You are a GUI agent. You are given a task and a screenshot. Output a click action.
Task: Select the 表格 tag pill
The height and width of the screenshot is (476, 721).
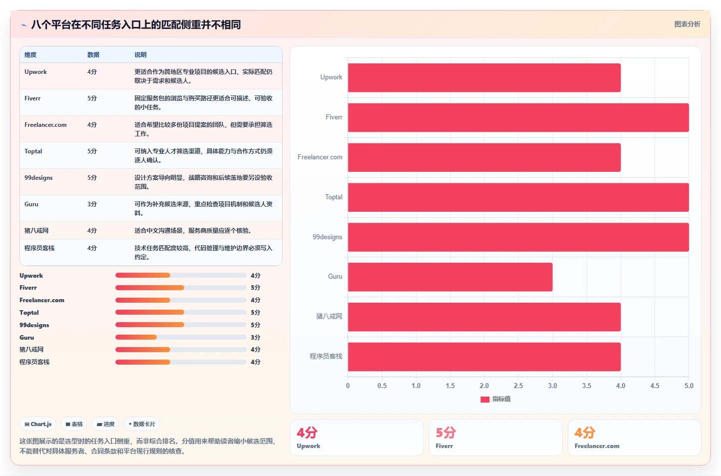coord(74,424)
